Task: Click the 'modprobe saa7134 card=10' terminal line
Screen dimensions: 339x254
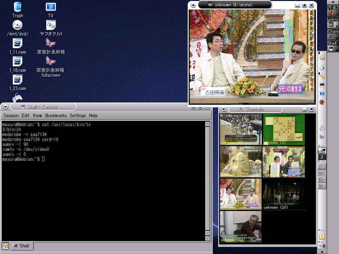Action: (x=30, y=140)
